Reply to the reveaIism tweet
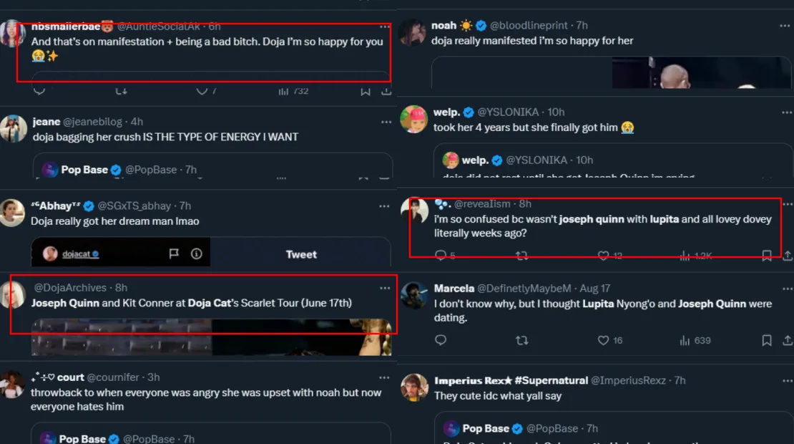 coord(441,255)
